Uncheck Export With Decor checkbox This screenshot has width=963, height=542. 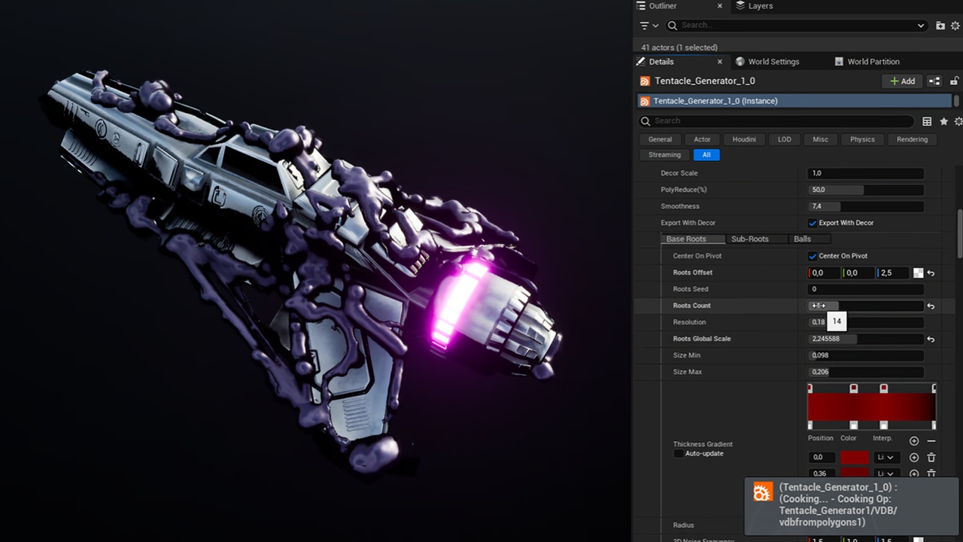click(x=813, y=223)
